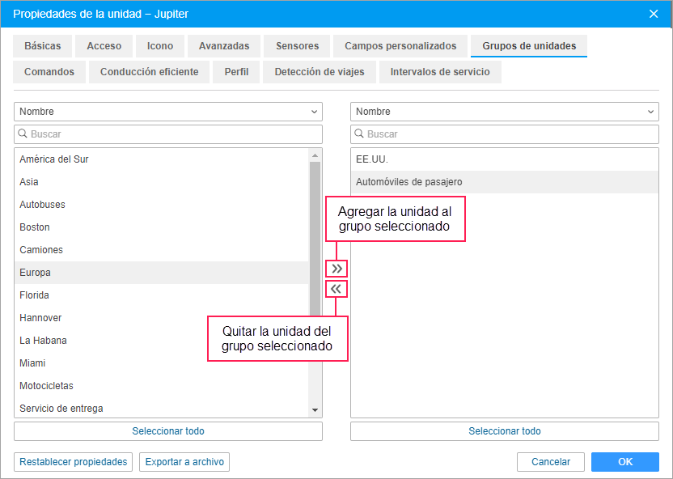
Task: Click the left list vertical scrollbar thumb
Action: coord(315,240)
